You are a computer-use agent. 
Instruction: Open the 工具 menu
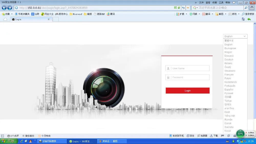(x=221, y=3)
